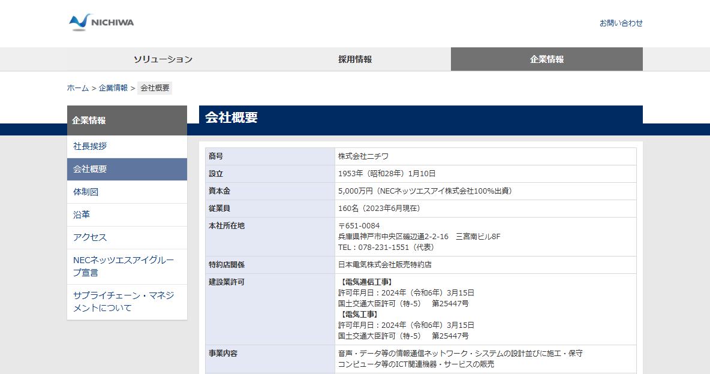Select the 企業情報 navigation tab
The image size is (710, 374).
(546, 59)
